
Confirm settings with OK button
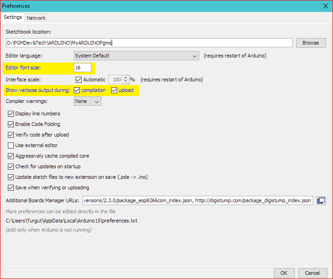tap(284, 273)
